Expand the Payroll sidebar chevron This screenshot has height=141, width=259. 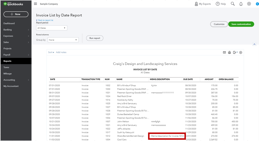coord(28,55)
